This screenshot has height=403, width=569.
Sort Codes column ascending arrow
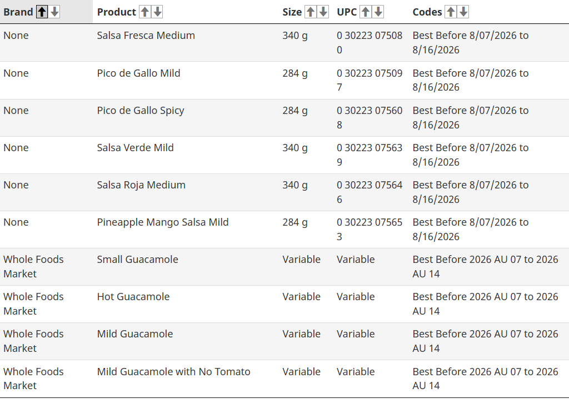point(451,12)
